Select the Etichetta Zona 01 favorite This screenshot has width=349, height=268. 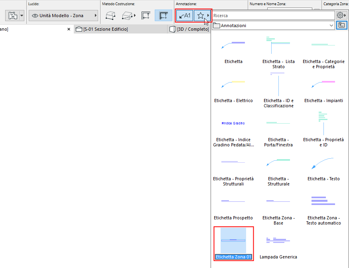click(x=233, y=244)
